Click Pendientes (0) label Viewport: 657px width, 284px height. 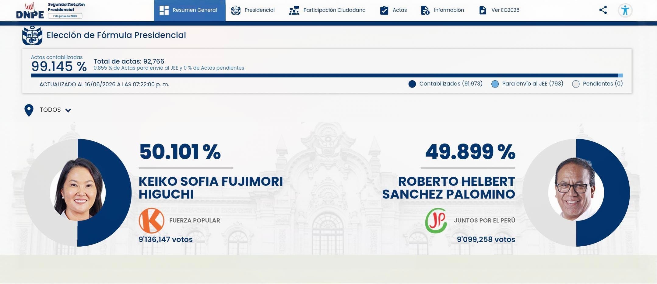[603, 84]
